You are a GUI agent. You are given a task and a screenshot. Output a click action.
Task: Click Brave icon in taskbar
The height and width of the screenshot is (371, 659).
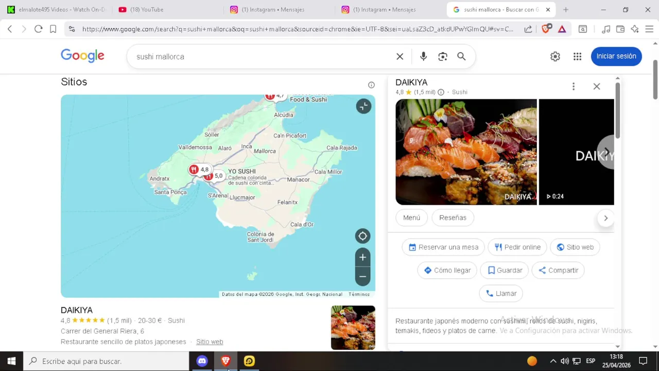coord(226,361)
